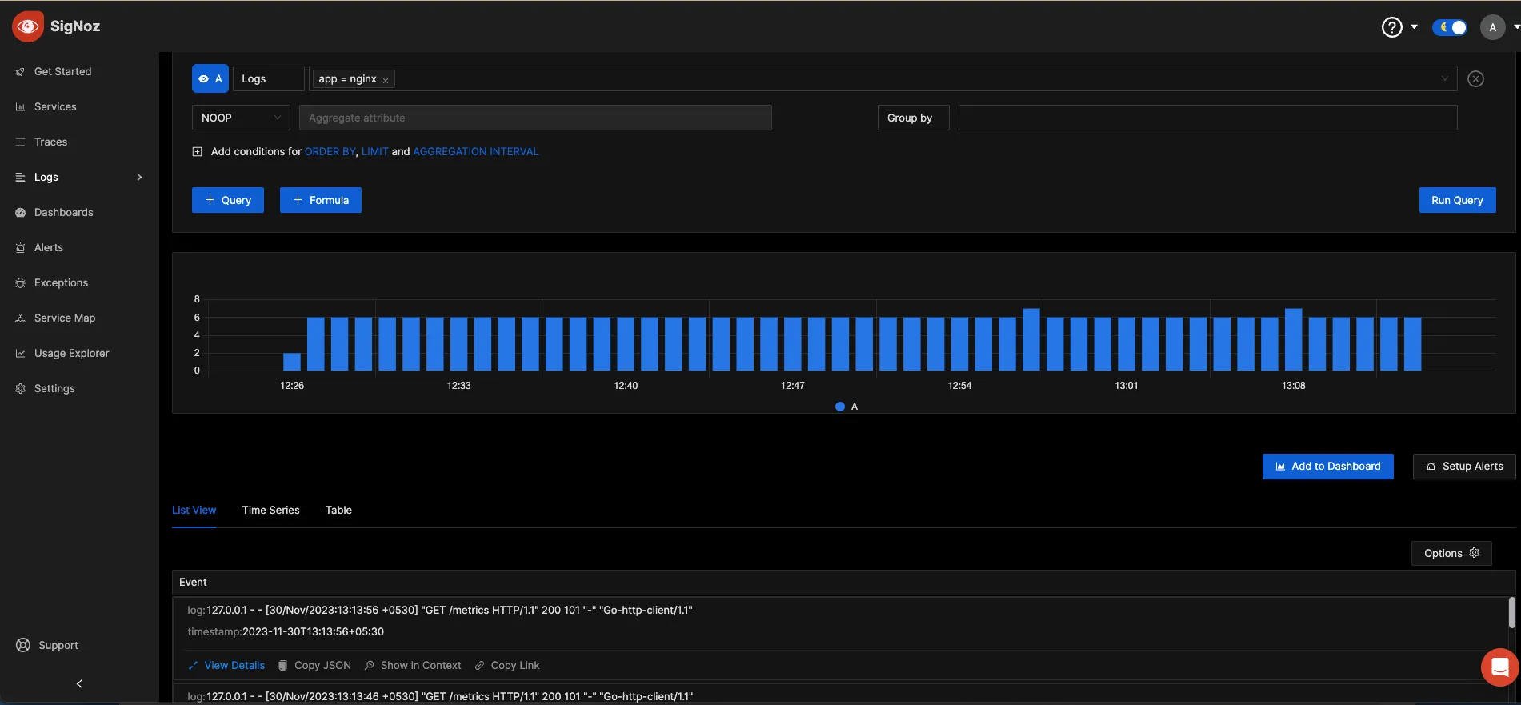Open the chat support bubble
The image size is (1521, 705).
1499,667
